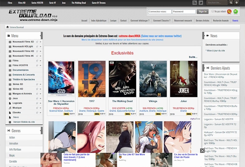Open Legacies - Saison 02 VOSTFR entry
Image resolution: width=245 pixels, height=167 pixels.
point(218,119)
